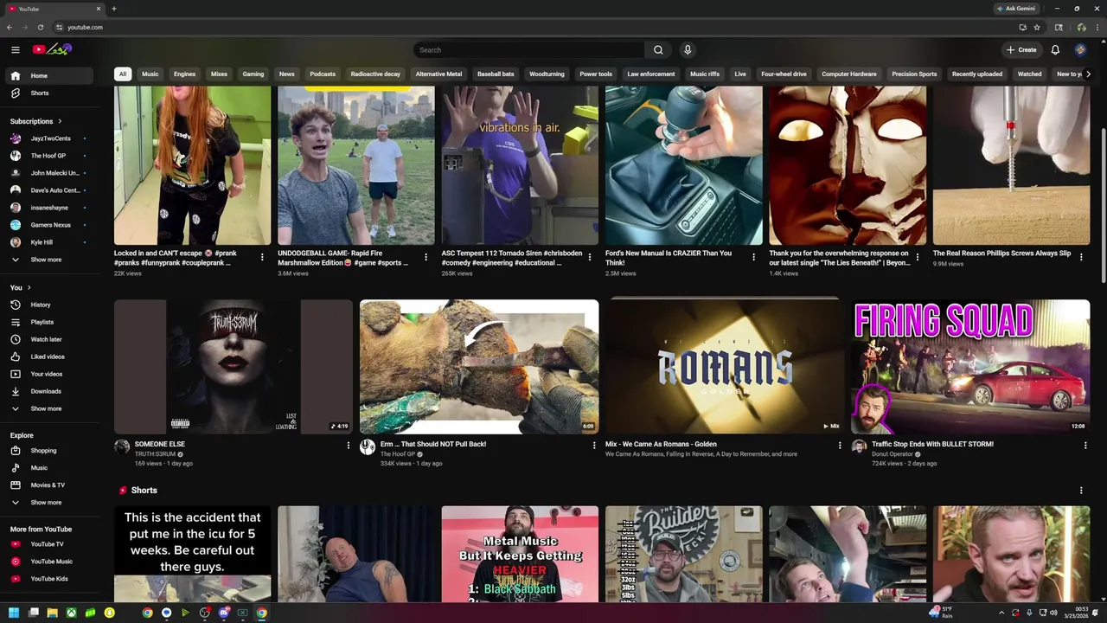Select the All filter chip
Image resolution: width=1107 pixels, height=623 pixels.
tap(123, 74)
